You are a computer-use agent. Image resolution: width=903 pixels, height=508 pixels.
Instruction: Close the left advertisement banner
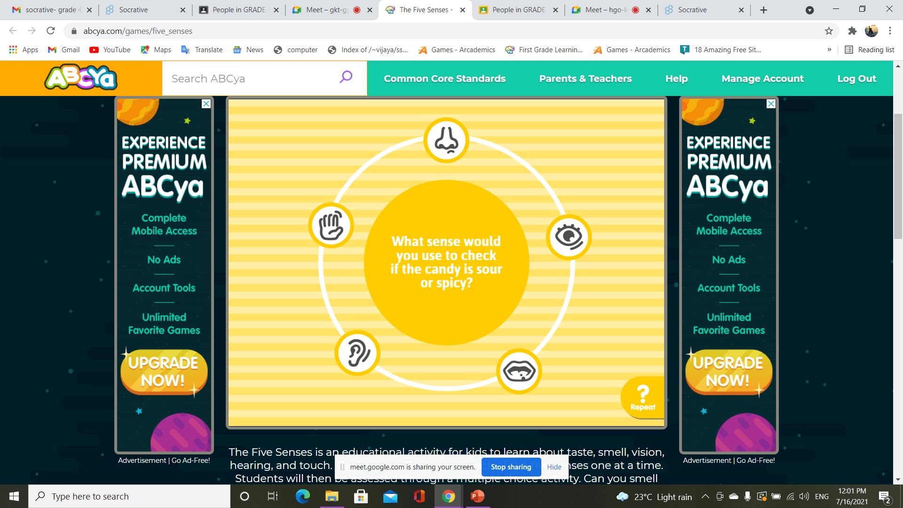206,104
